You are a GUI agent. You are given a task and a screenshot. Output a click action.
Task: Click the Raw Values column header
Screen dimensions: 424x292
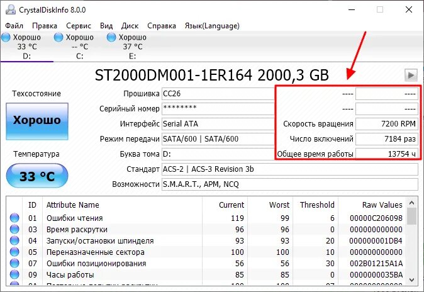[x=372, y=205]
